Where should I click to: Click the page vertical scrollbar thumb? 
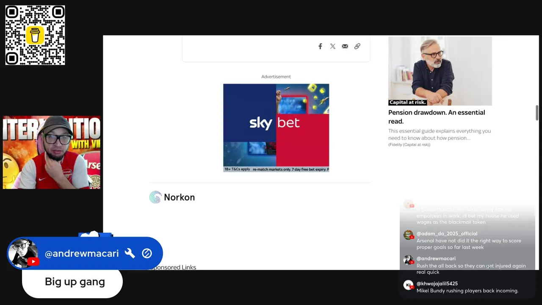(537, 113)
